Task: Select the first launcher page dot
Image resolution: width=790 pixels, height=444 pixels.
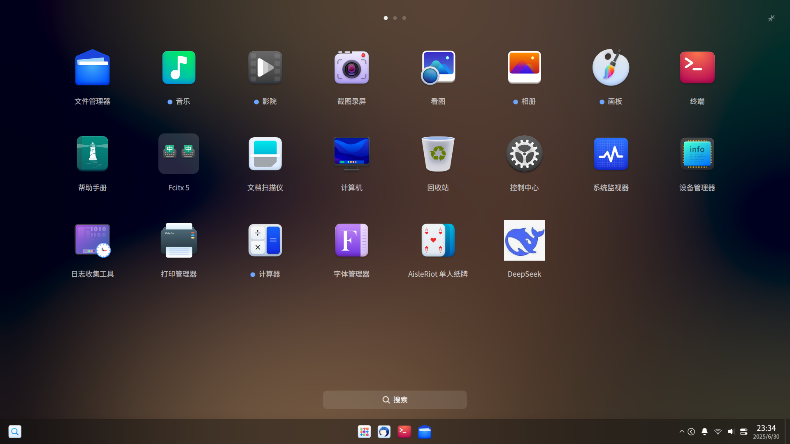Action: 386,18
